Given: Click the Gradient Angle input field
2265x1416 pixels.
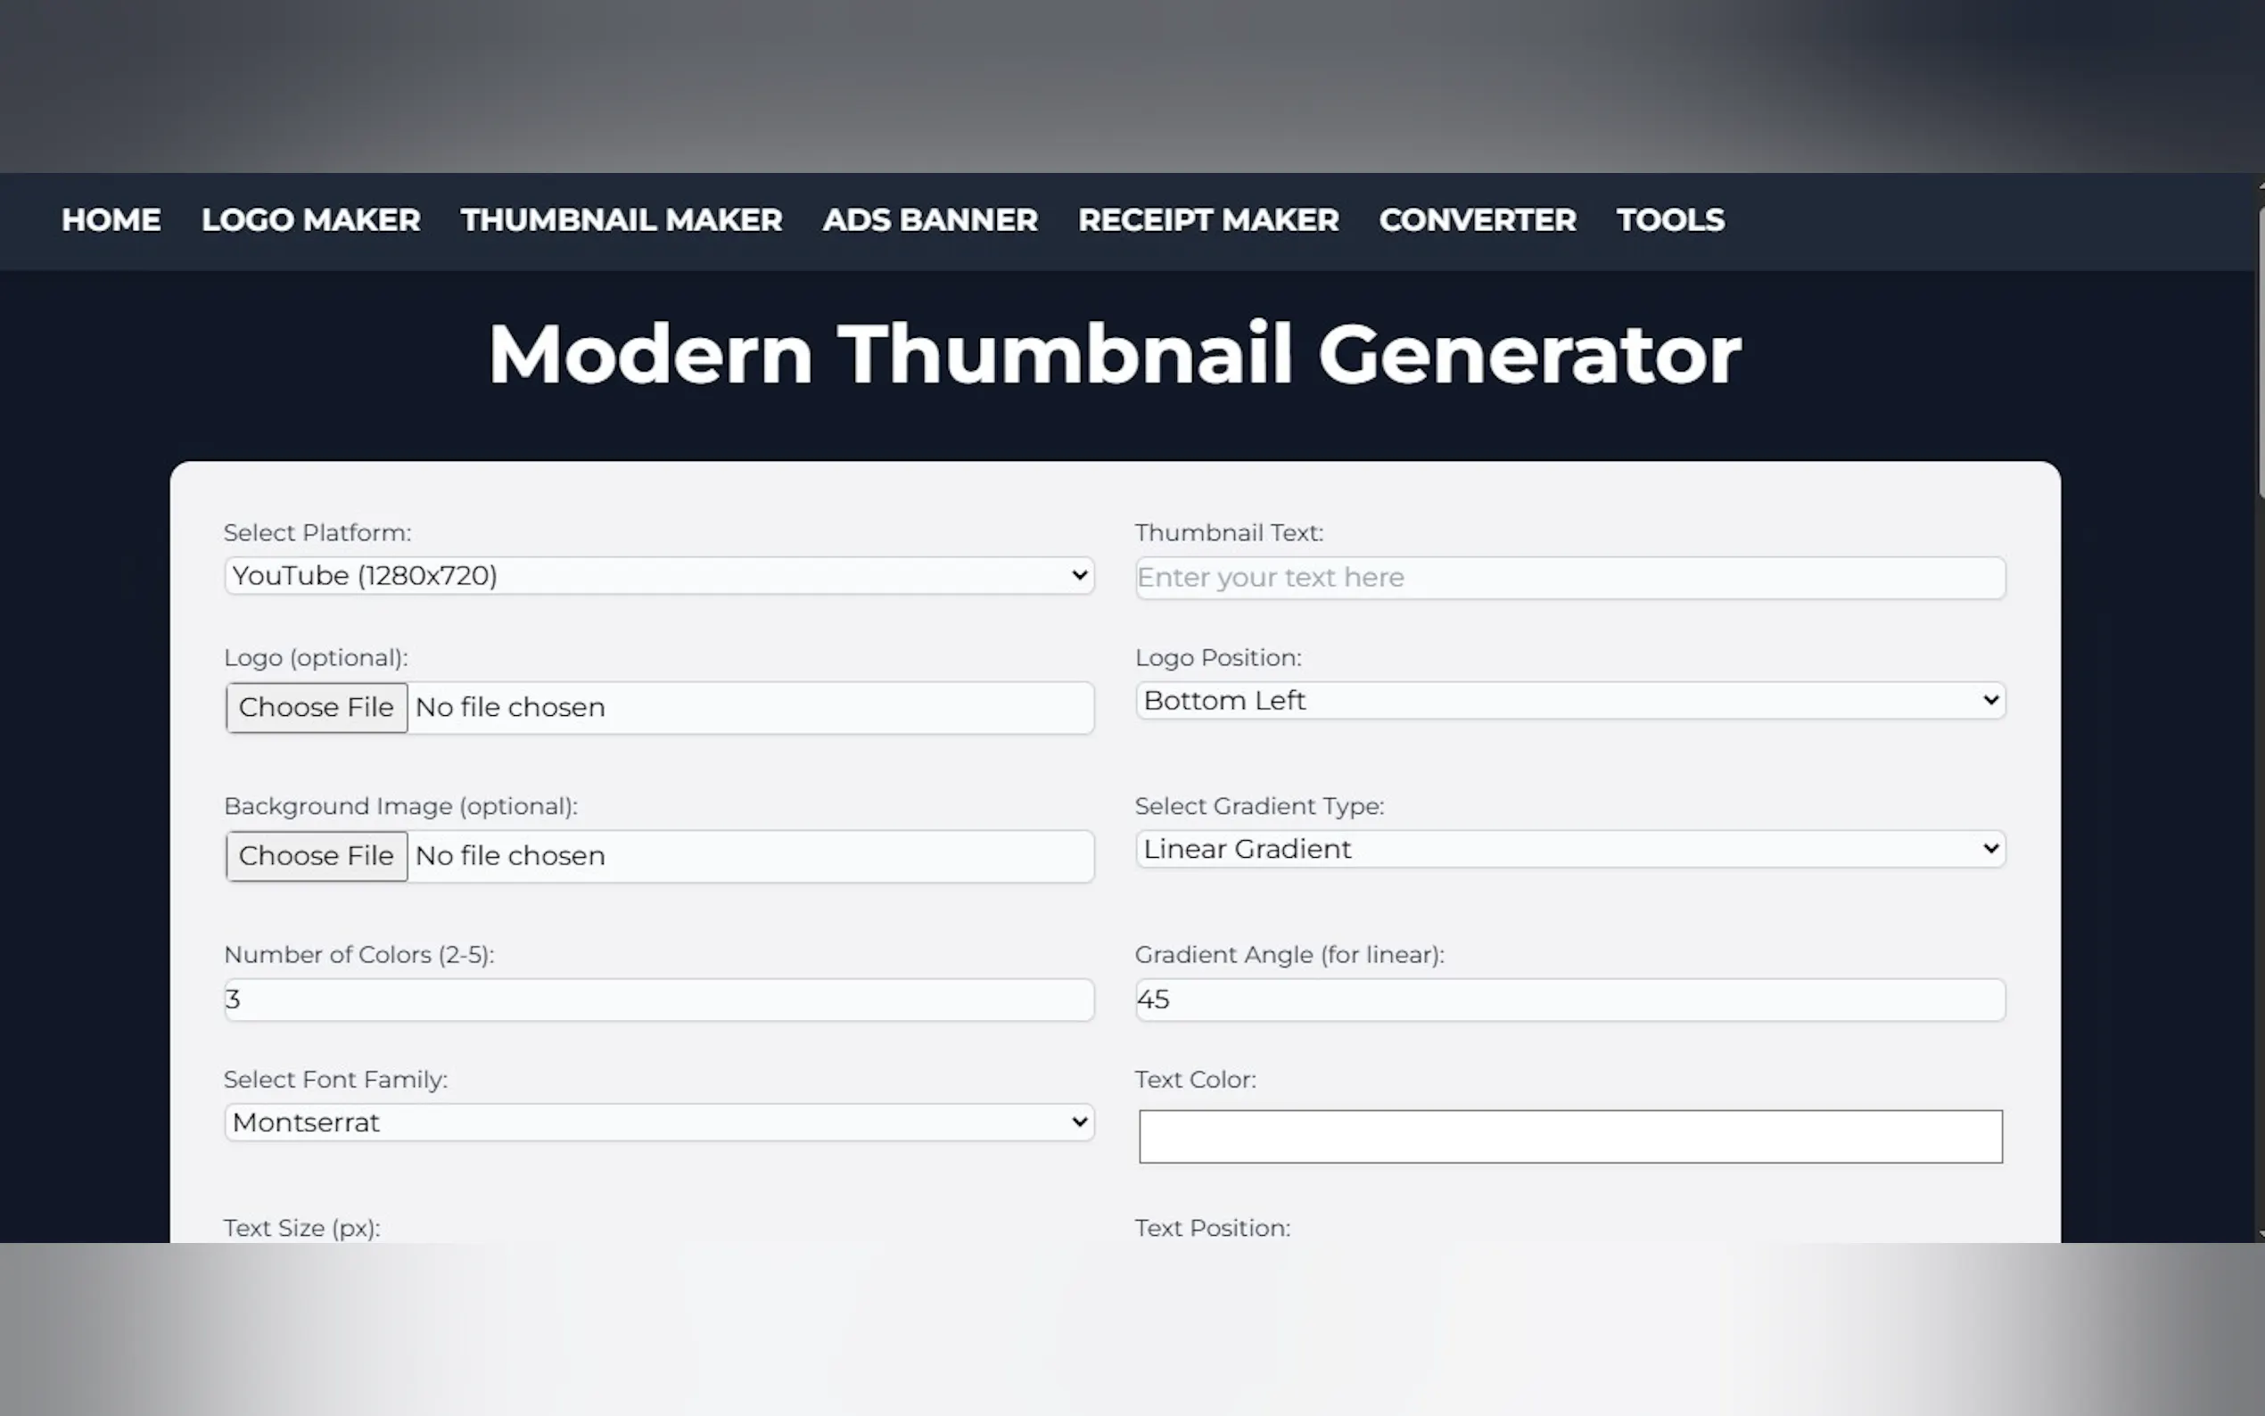Looking at the screenshot, I should coord(1569,1000).
